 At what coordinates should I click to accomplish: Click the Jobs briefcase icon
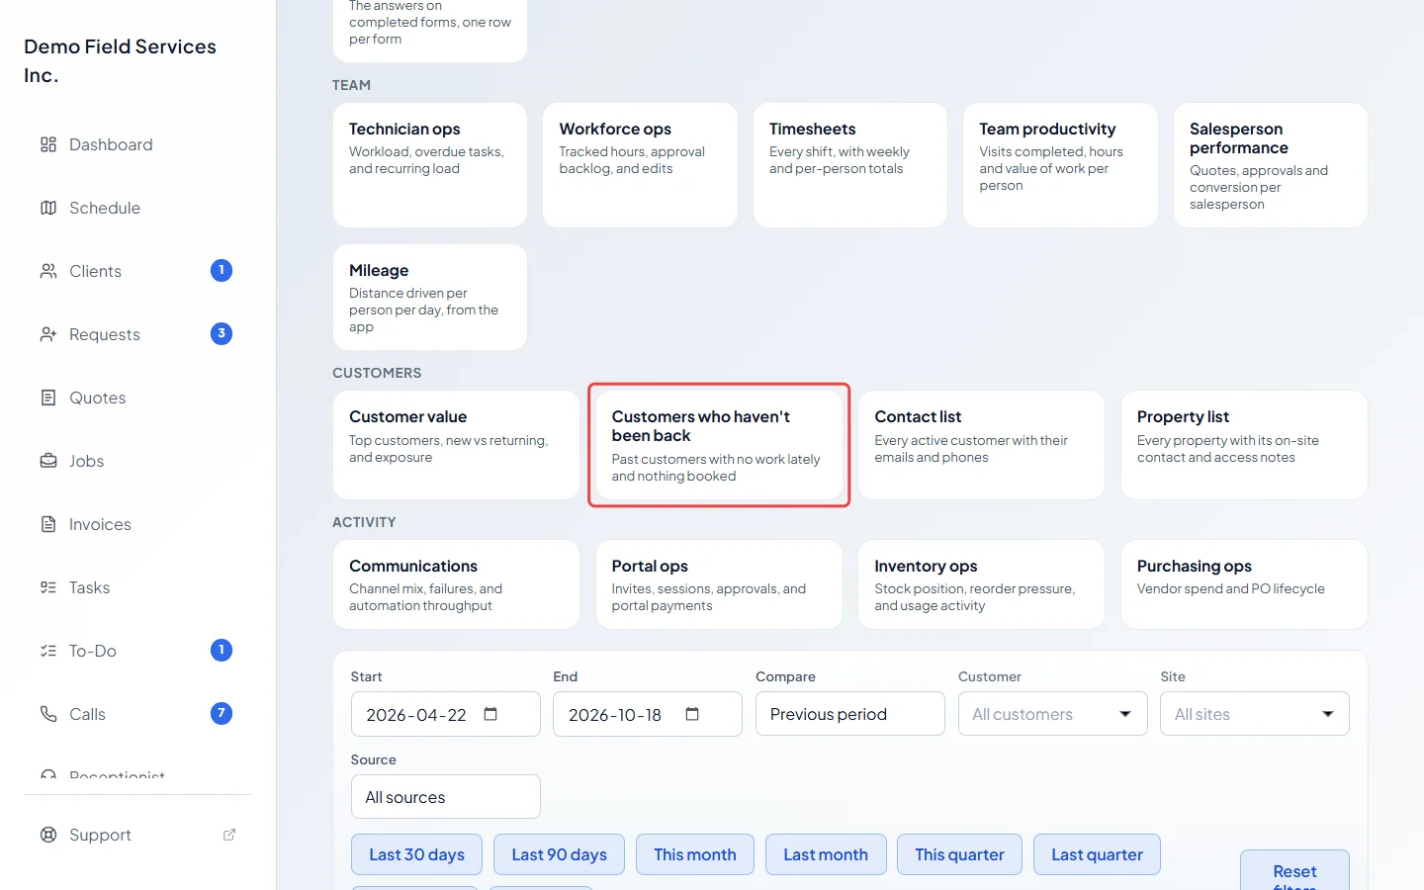pos(48,461)
